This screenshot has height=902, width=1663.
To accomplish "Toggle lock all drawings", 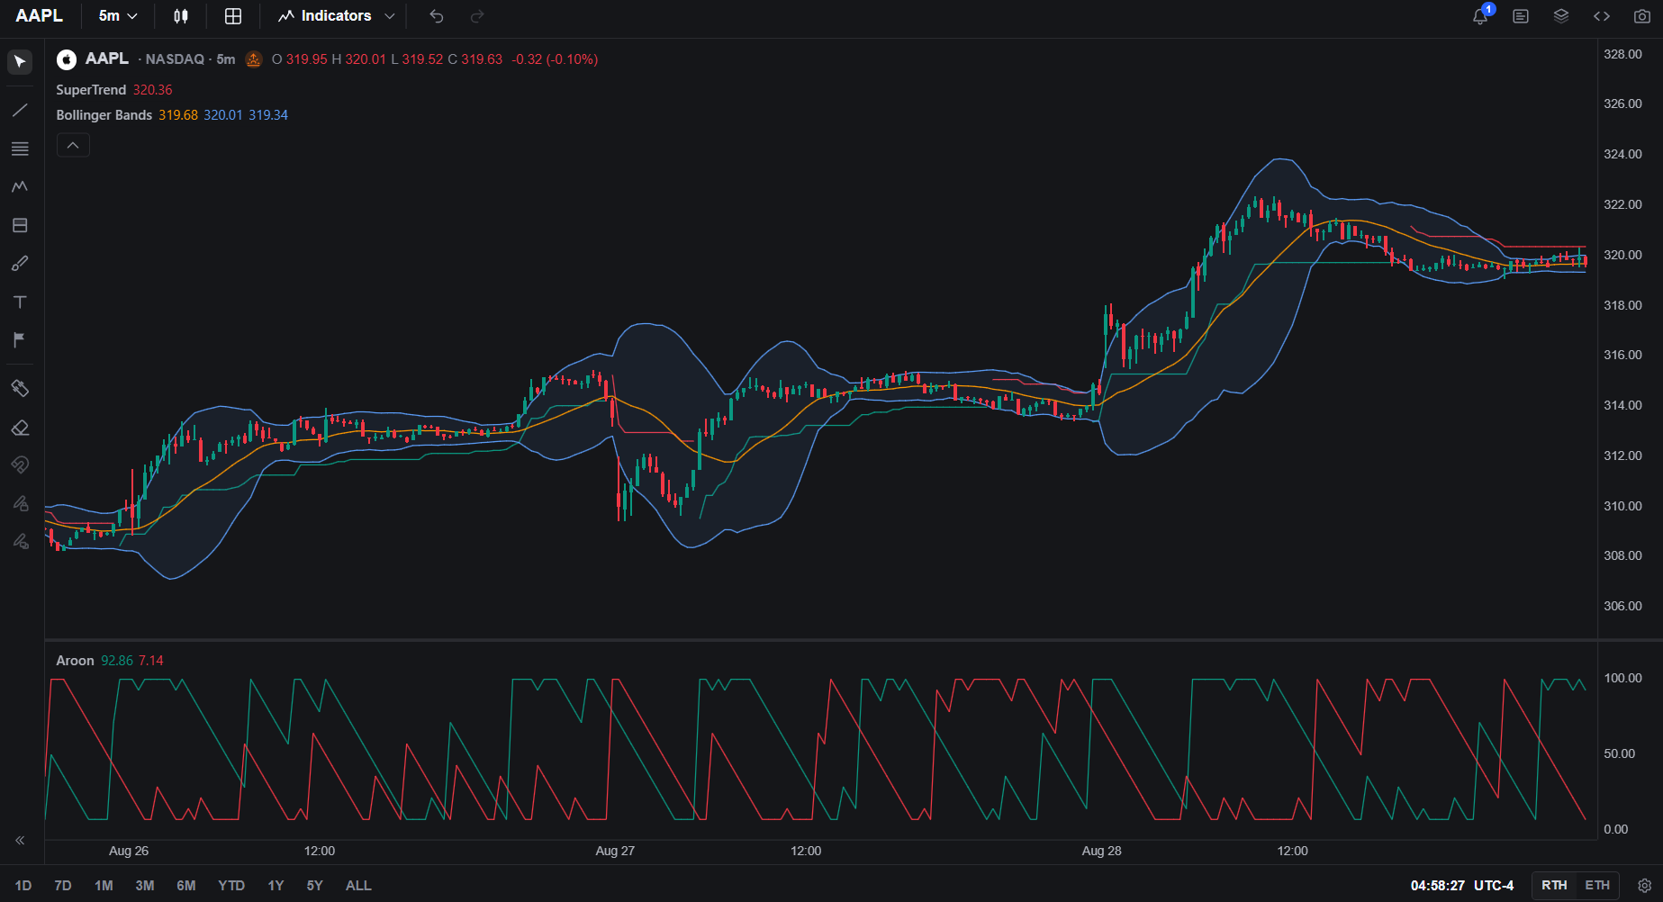I will 20,503.
